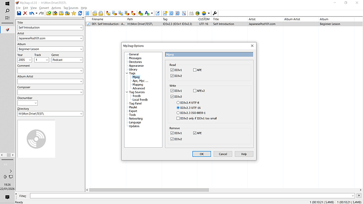Uncheck APE under Remove

click(x=195, y=133)
